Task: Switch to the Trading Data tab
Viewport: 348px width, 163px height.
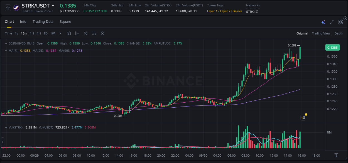Action: 43,22
